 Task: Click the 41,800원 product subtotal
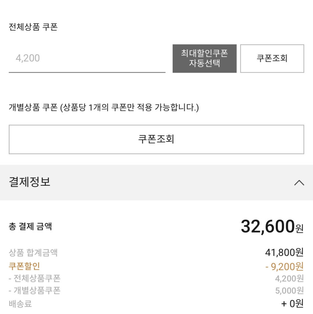[284, 252]
